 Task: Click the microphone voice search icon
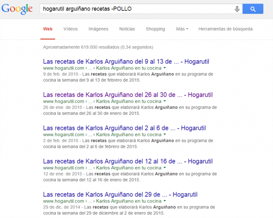(x=237, y=9)
